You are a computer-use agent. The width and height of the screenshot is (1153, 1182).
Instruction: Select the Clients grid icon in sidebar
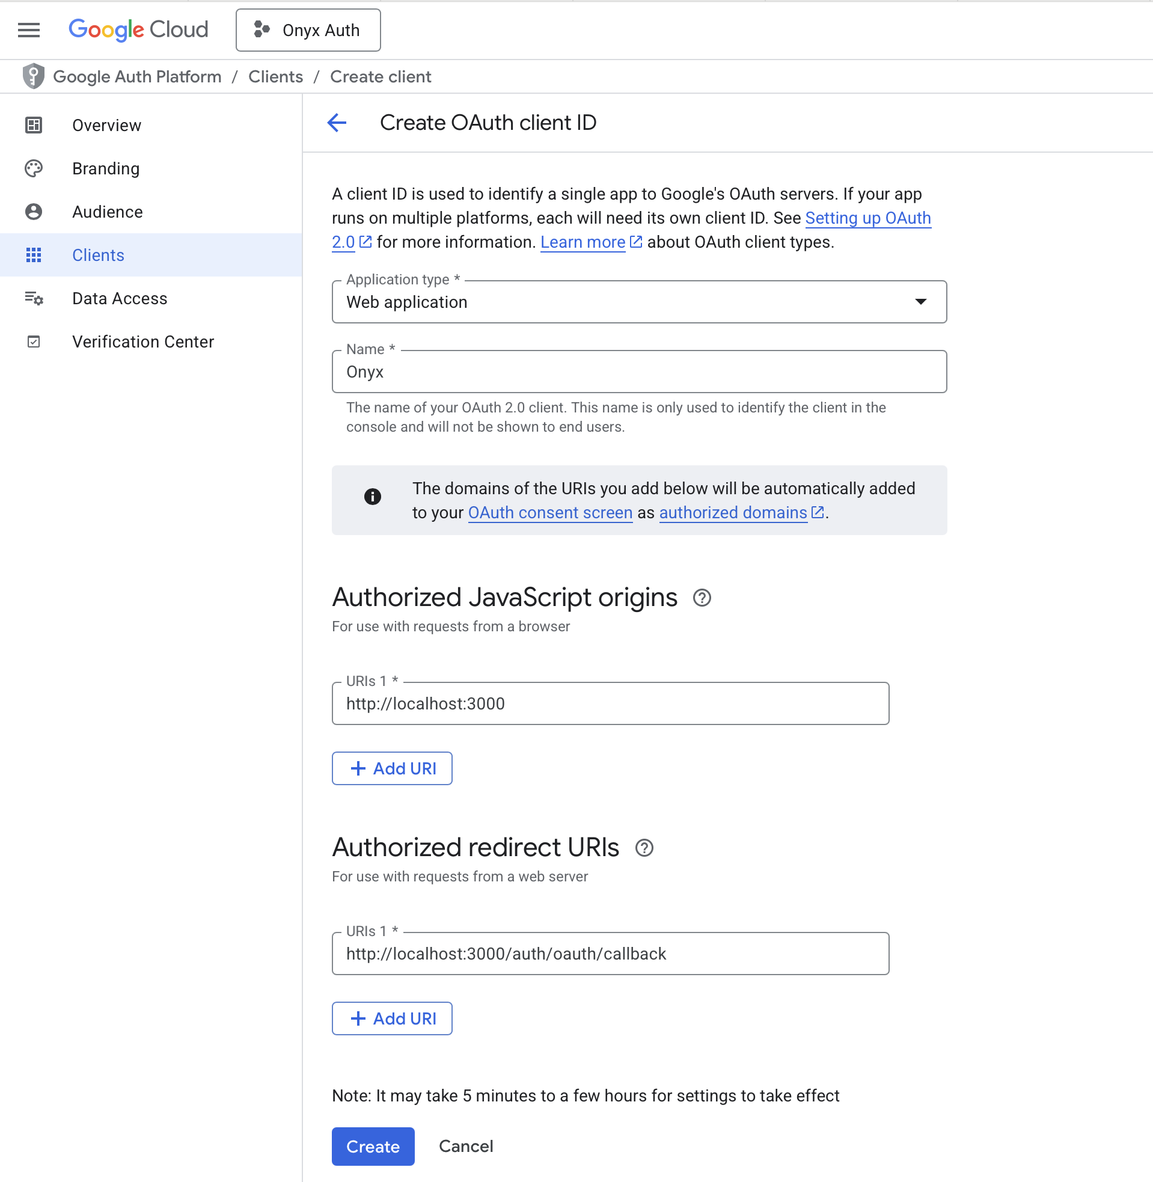(33, 255)
